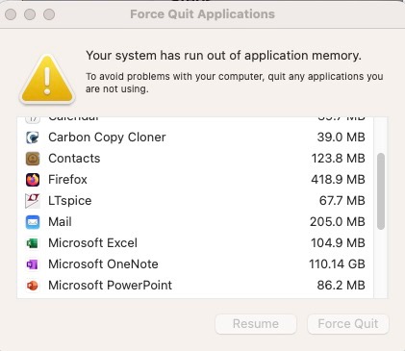Click the LTspice application icon
405x351 pixels.
click(x=33, y=201)
